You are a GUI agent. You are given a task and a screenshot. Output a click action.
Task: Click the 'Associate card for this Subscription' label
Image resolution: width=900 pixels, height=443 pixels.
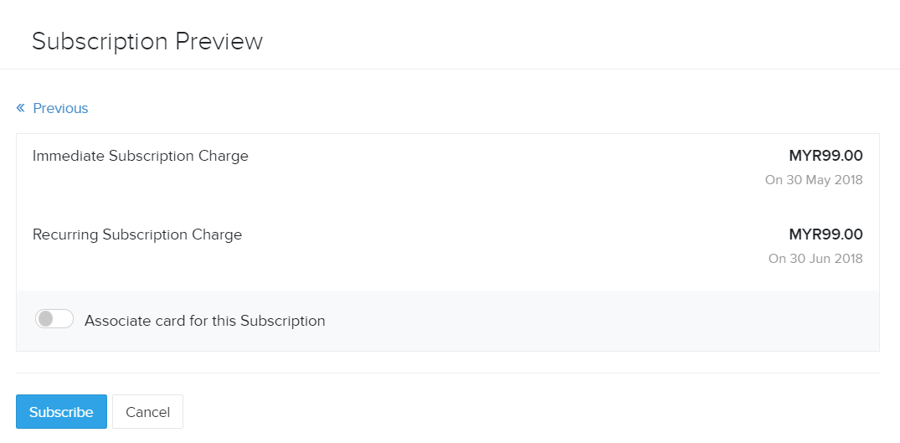pyautogui.click(x=204, y=321)
